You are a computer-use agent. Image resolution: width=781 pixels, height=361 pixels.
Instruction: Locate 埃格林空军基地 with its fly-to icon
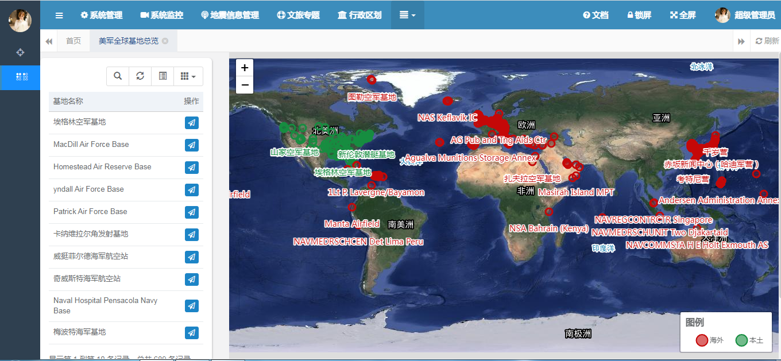192,122
